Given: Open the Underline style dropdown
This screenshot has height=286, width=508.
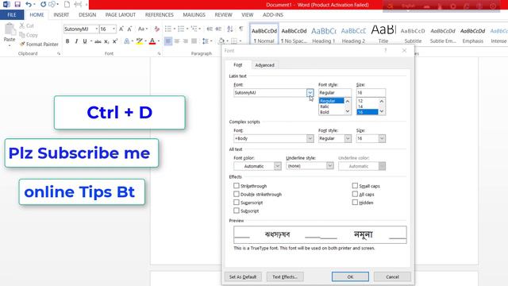Looking at the screenshot, I should pyautogui.click(x=330, y=166).
